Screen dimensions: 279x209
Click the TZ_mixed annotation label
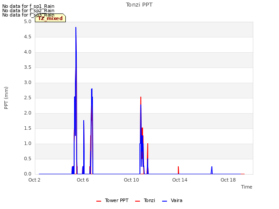51,18
